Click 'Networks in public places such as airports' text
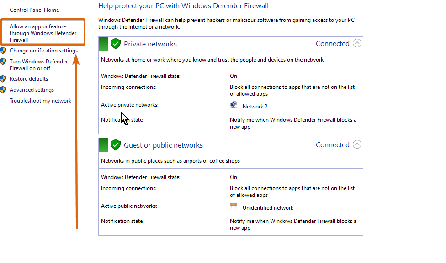The height and width of the screenshot is (263, 446). pyautogui.click(x=170, y=161)
